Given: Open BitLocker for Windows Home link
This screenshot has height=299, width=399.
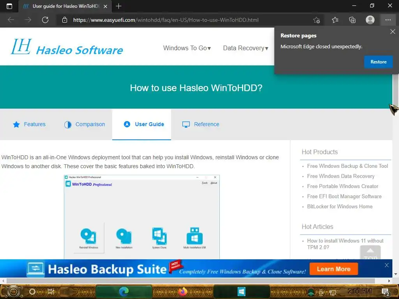Looking at the screenshot, I should point(340,207).
